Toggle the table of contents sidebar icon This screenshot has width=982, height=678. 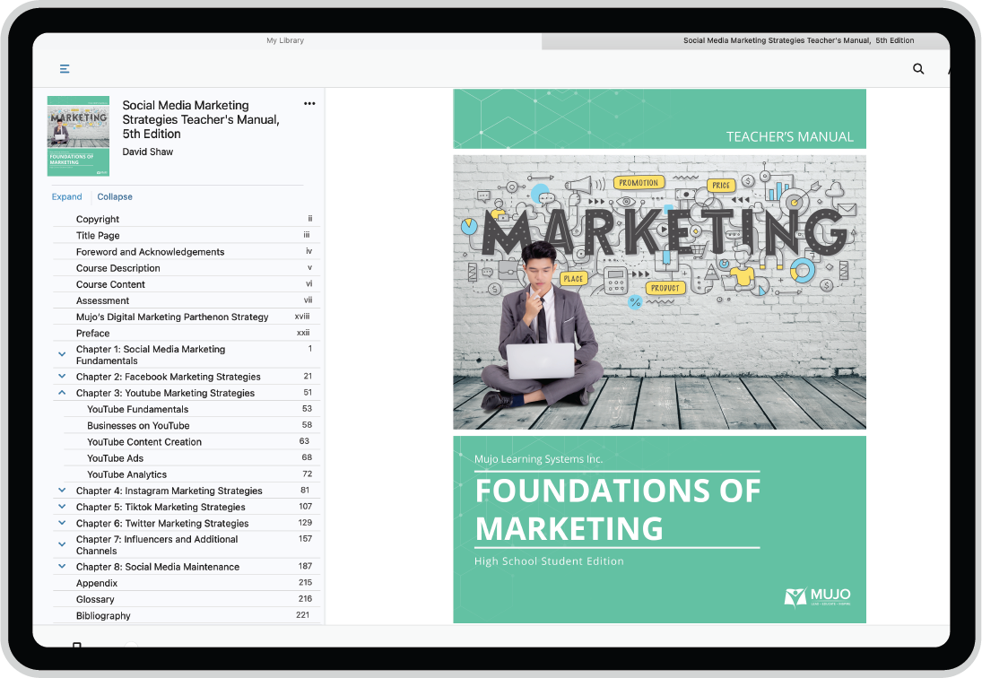pos(65,69)
